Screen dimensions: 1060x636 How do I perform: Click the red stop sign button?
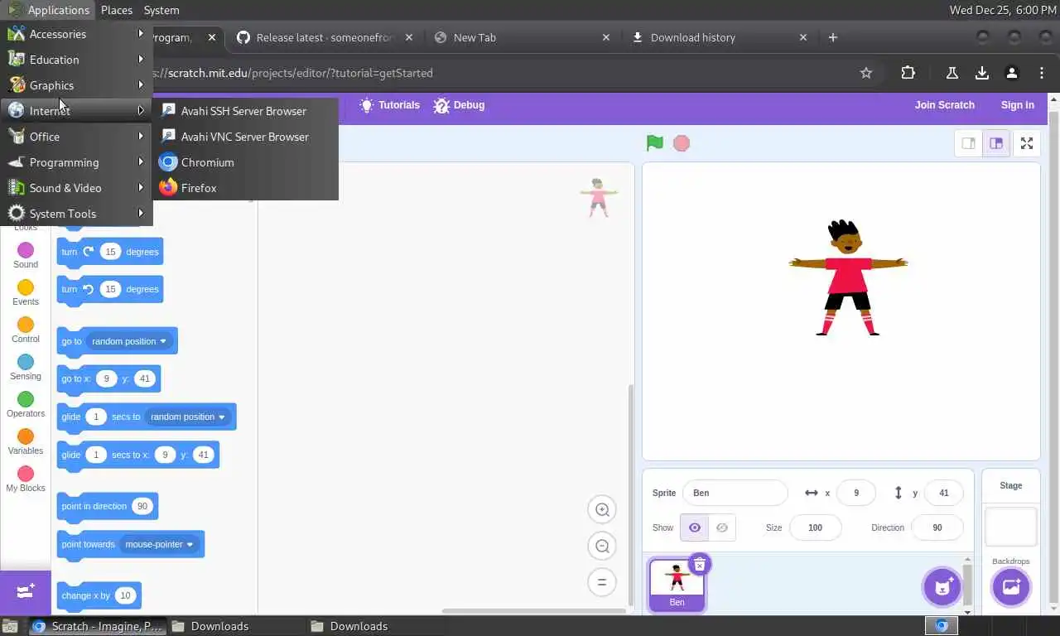point(682,143)
